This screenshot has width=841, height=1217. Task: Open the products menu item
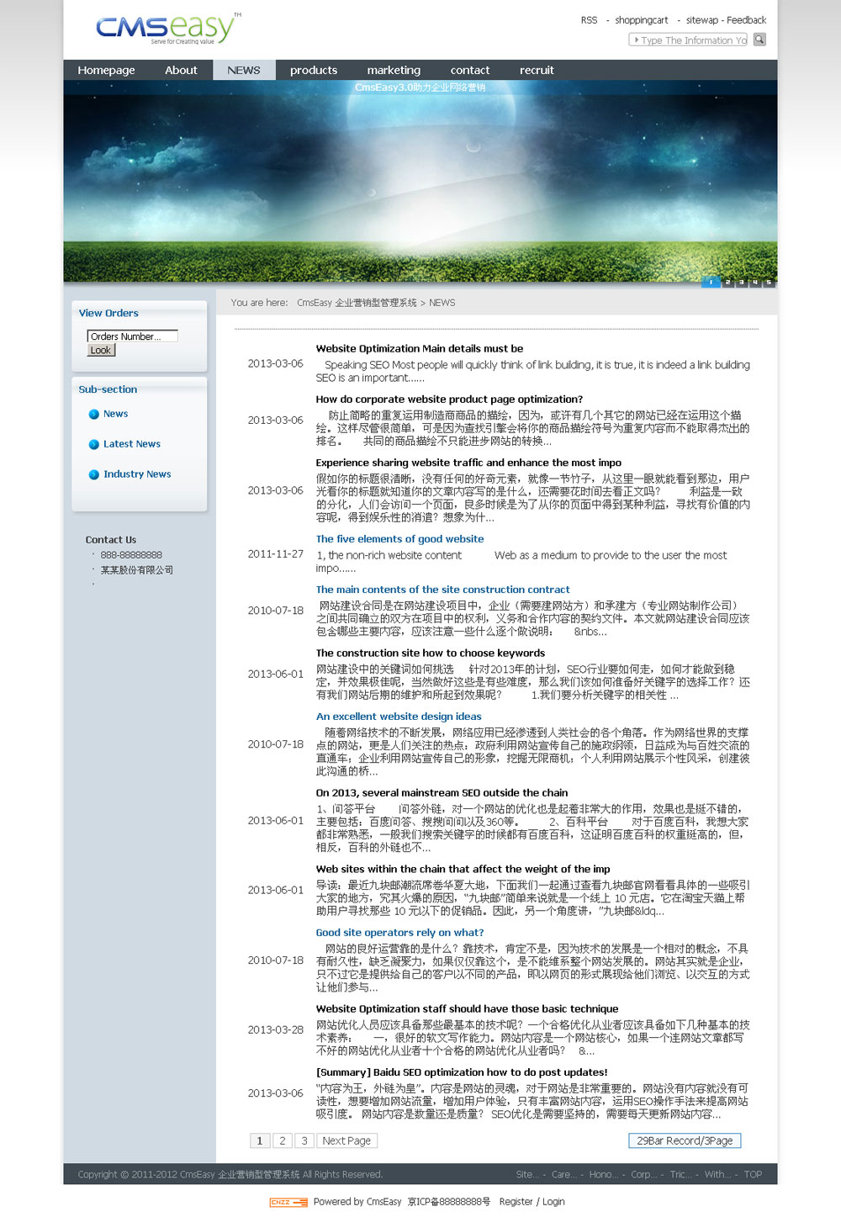(x=313, y=70)
